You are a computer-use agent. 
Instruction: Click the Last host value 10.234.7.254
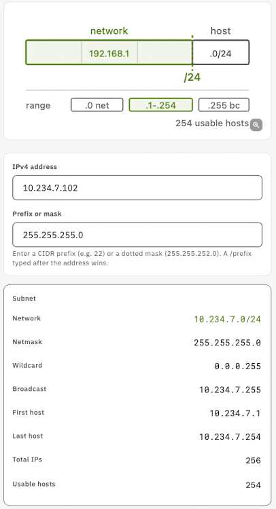(230, 436)
